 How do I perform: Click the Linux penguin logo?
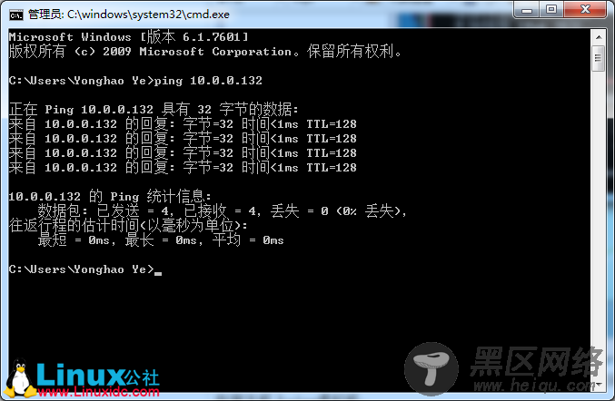click(x=20, y=378)
